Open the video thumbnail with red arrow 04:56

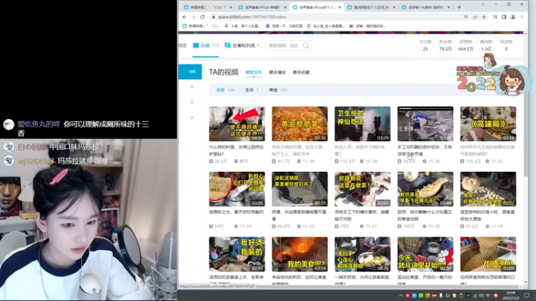pyautogui.click(x=237, y=124)
